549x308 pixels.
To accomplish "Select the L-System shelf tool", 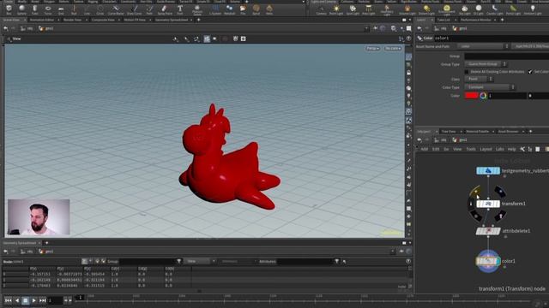I will coord(215,9).
